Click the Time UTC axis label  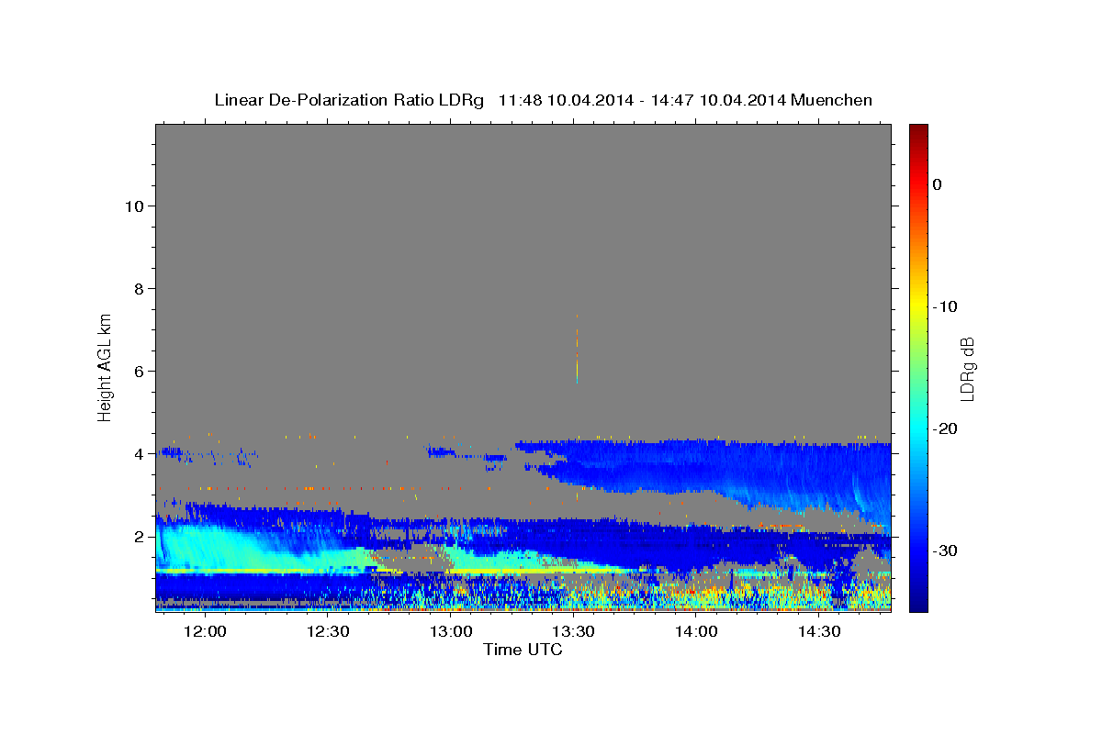[x=523, y=650]
